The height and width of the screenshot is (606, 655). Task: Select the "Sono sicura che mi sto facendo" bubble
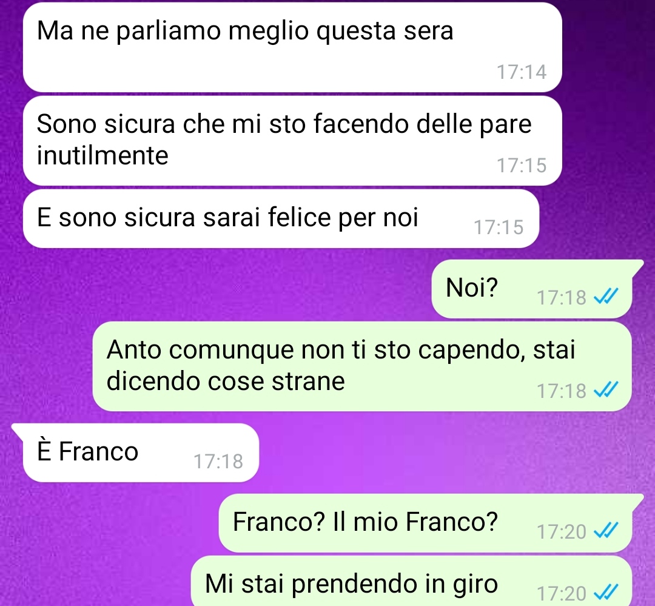pos(292,141)
